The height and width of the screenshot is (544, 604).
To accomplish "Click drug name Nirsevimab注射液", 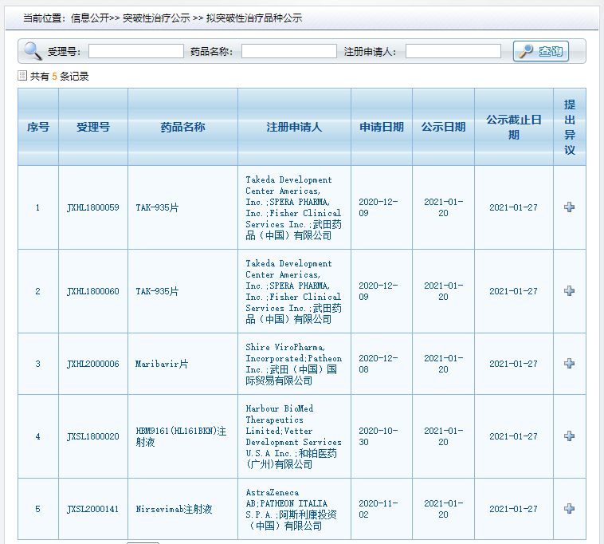I will pos(174,509).
